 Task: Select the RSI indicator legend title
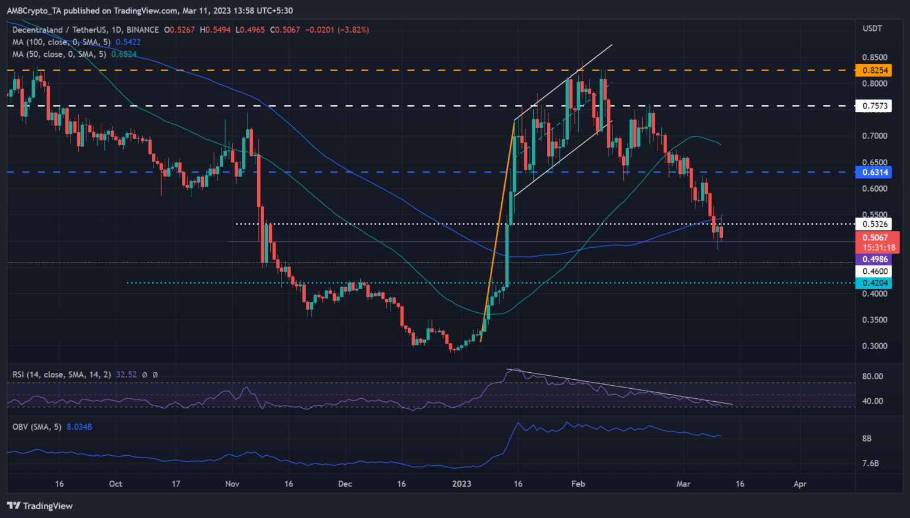62,375
